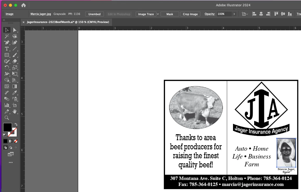301x192 pixels.
Task: Enable Draw Normal mode
Action: pos(5,148)
